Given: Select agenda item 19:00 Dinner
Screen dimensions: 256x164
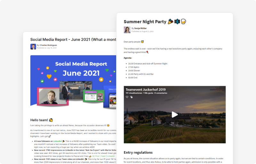Looking at the screenshot, I should click(134, 70).
